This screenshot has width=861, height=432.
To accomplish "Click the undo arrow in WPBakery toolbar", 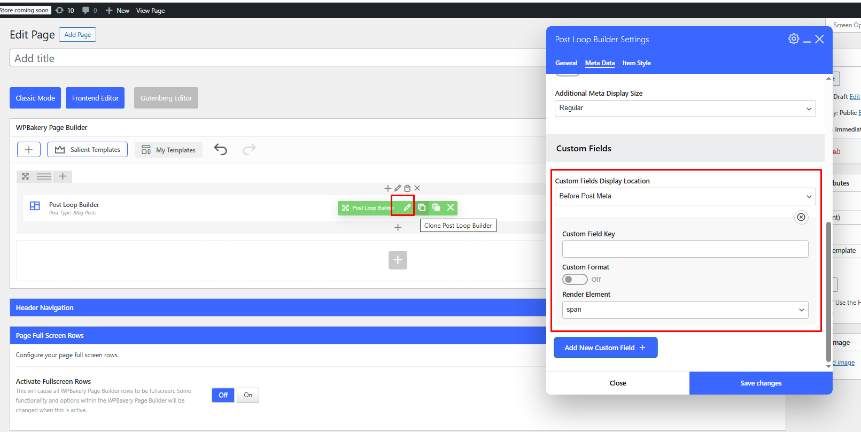I will (220, 149).
